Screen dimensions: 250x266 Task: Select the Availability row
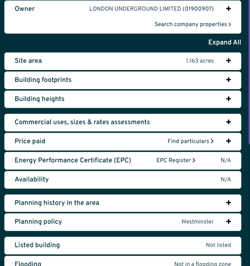coord(123,180)
